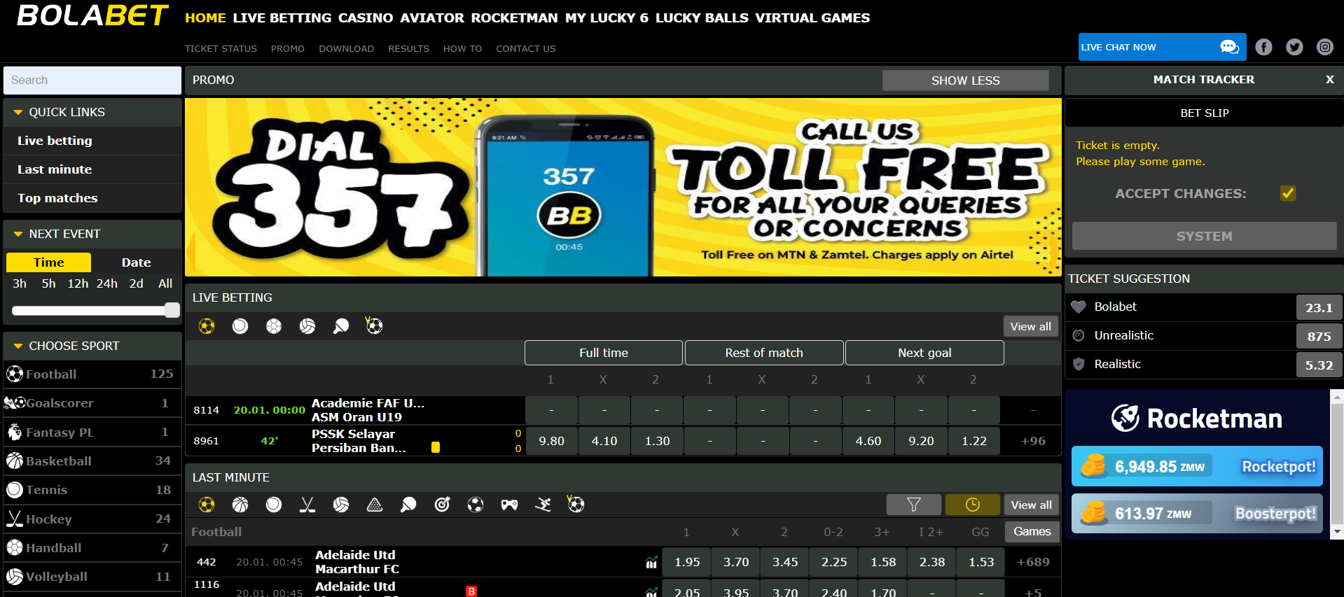Image resolution: width=1344 pixels, height=597 pixels.
Task: Click the clock sort icon in Last Minute
Action: [x=972, y=505]
